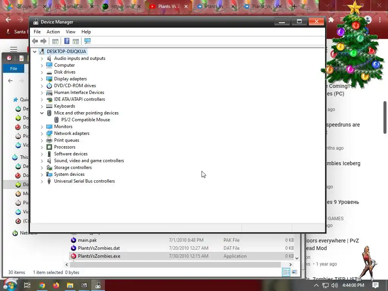Click the Back arrow in Device Manager toolbar
Image resolution: width=388 pixels, height=291 pixels.
[35, 41]
